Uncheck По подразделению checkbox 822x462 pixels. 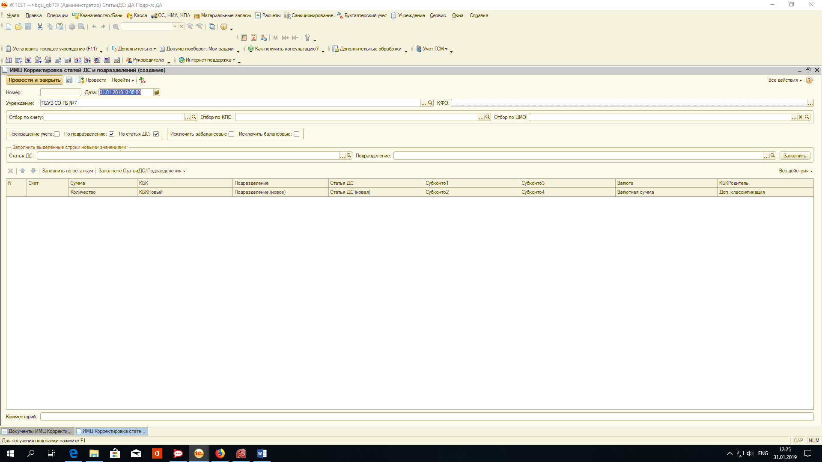(x=111, y=134)
